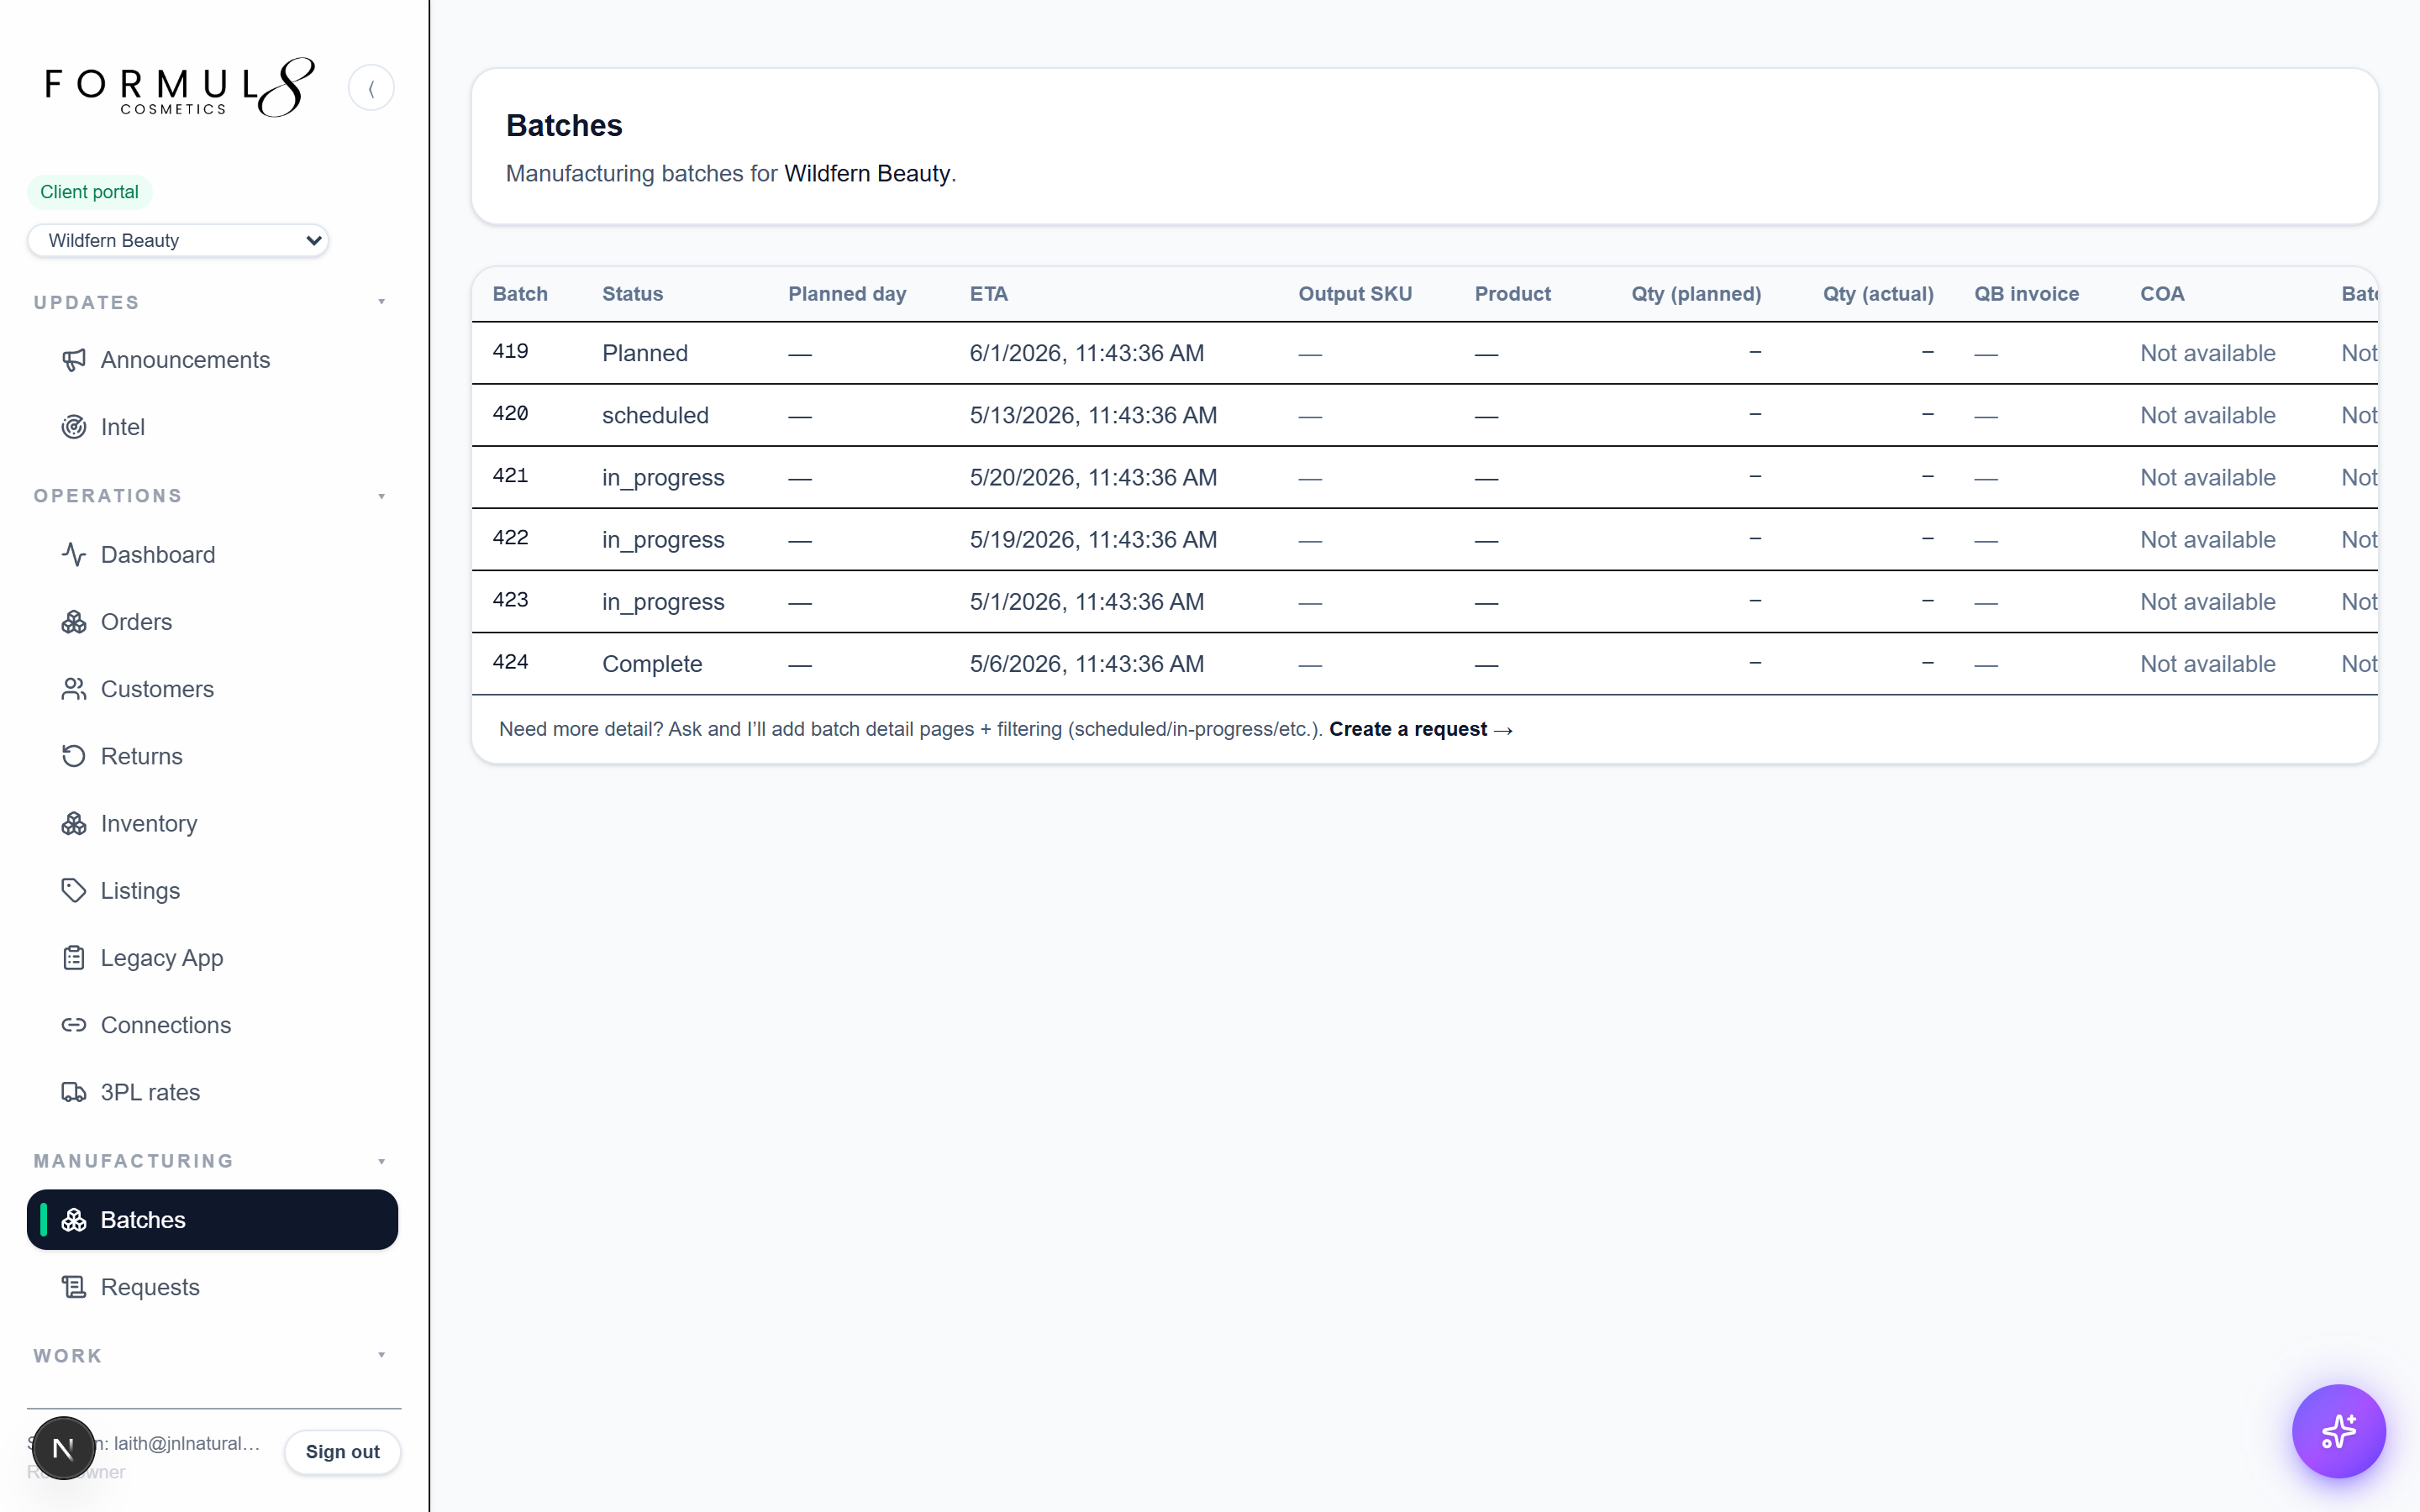
Task: Collapse the UPDATES section
Action: [381, 302]
